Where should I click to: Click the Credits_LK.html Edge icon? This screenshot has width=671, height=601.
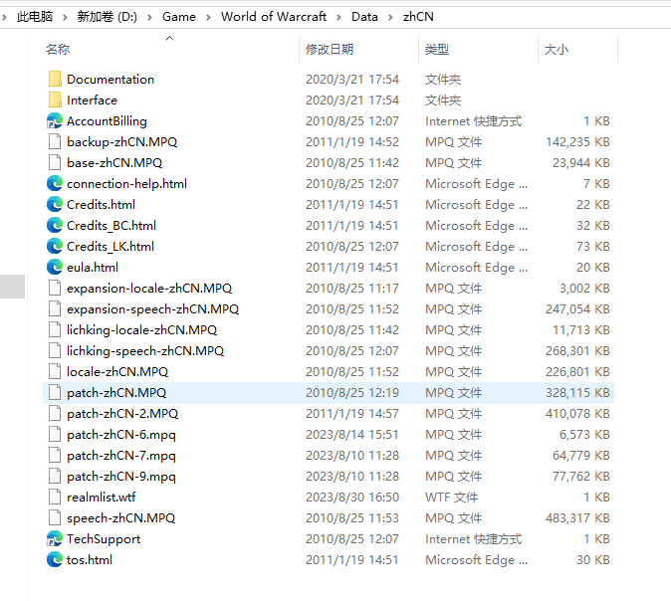[x=55, y=247]
